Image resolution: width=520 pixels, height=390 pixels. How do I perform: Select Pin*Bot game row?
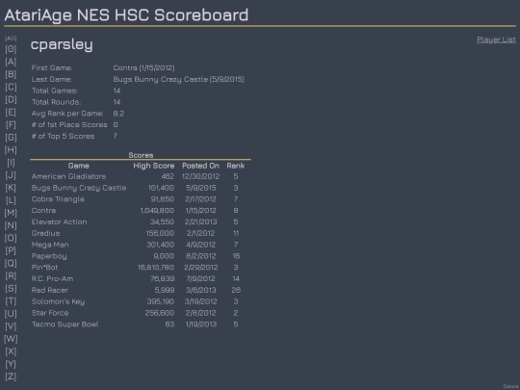141,268
